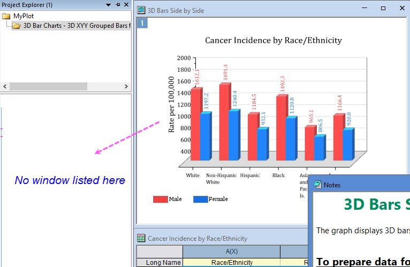Minimize the 3D Bars Side by Side graph window

(x=365, y=9)
